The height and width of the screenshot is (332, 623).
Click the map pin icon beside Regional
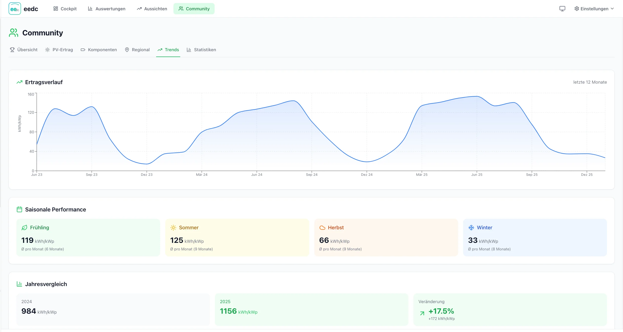[127, 50]
